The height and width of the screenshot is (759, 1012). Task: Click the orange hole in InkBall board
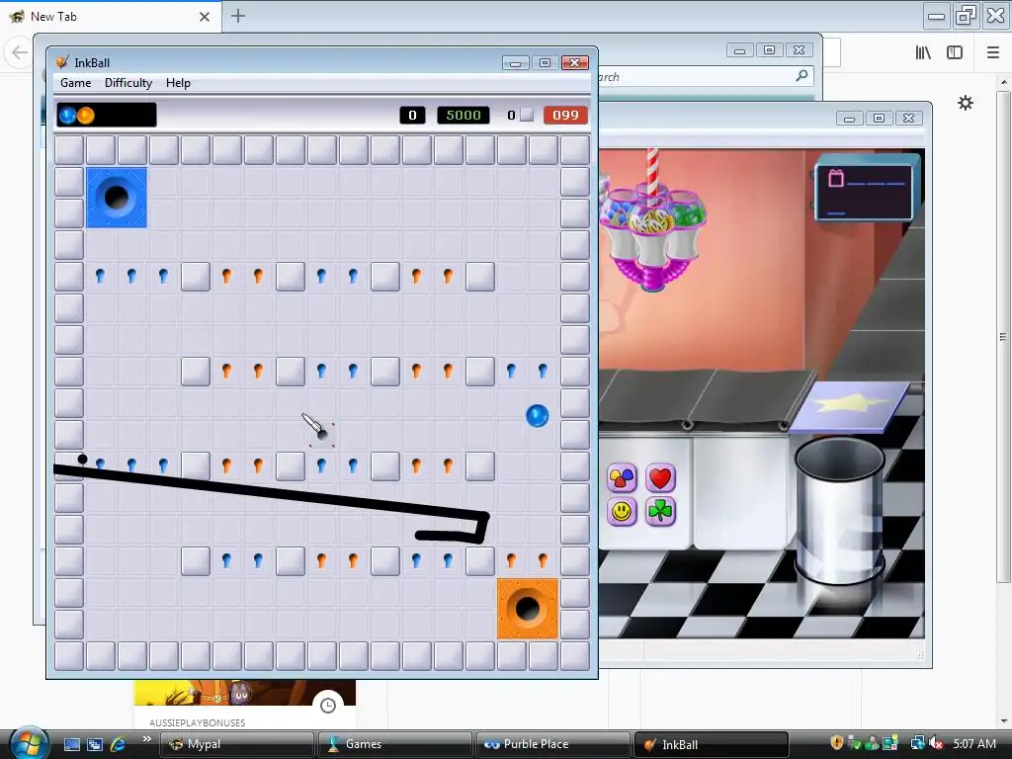coord(528,609)
